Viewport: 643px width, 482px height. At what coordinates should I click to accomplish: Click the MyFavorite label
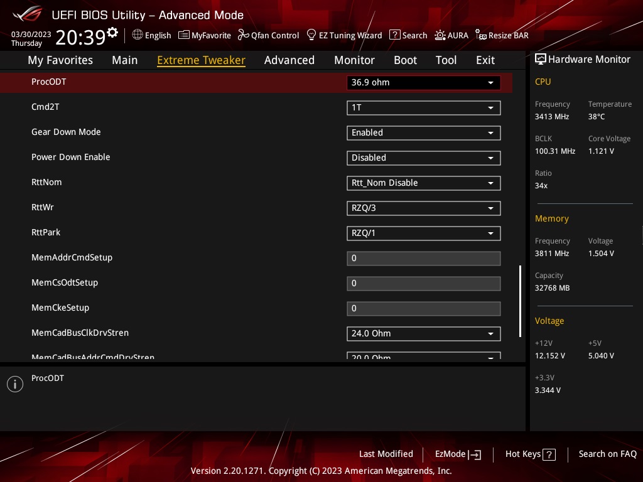(211, 36)
